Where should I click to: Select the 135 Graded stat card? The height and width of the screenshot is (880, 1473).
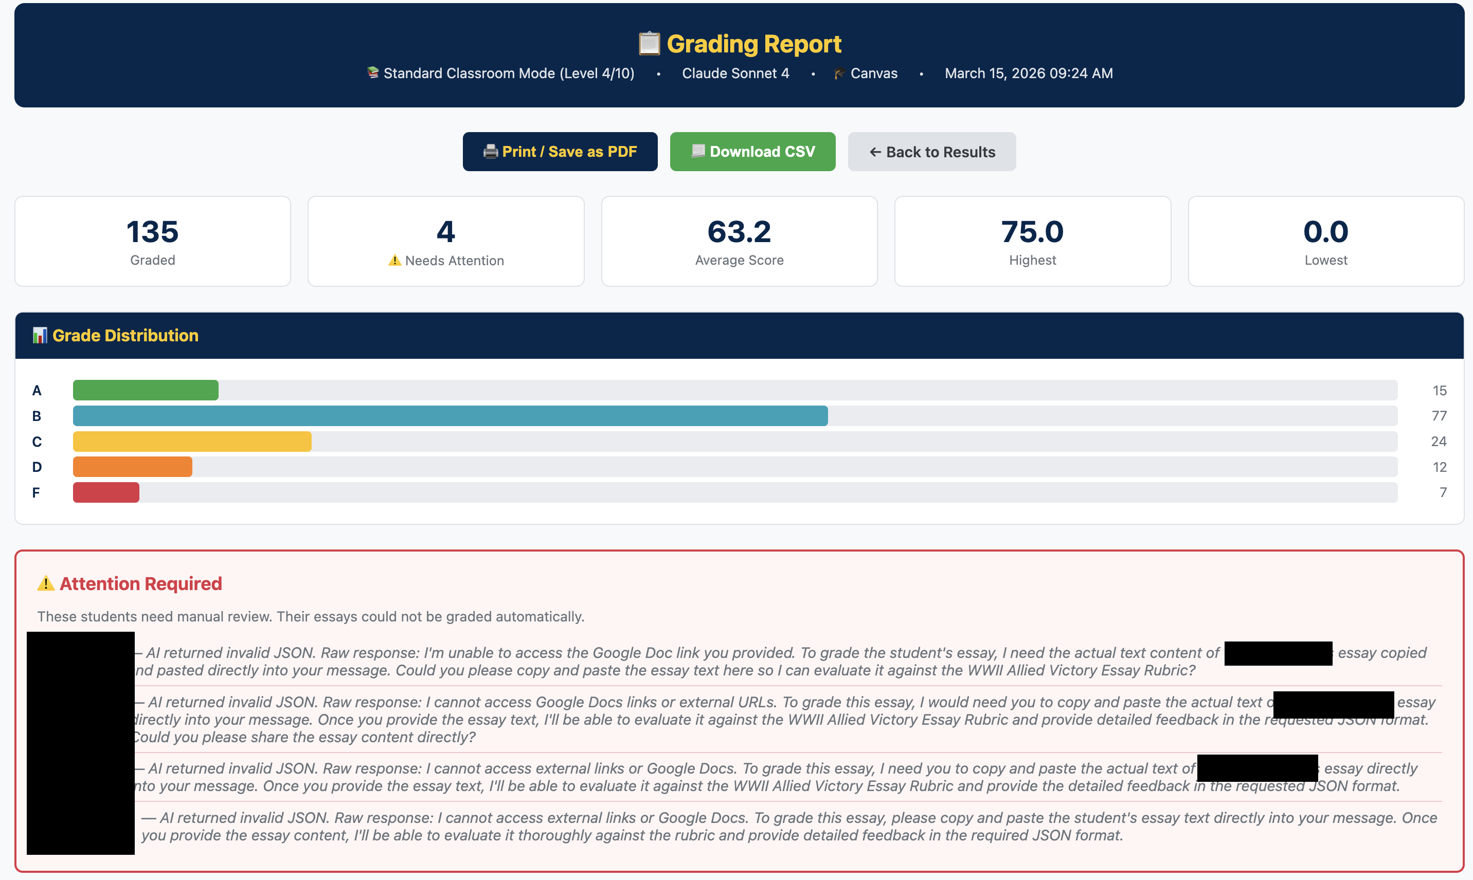pyautogui.click(x=152, y=241)
